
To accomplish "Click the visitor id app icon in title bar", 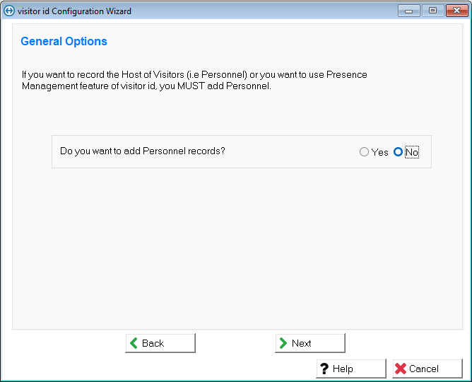I will click(x=9, y=11).
